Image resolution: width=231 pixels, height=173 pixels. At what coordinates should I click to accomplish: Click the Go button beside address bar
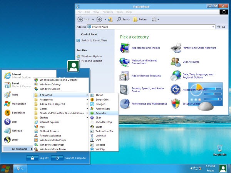tap(221, 27)
